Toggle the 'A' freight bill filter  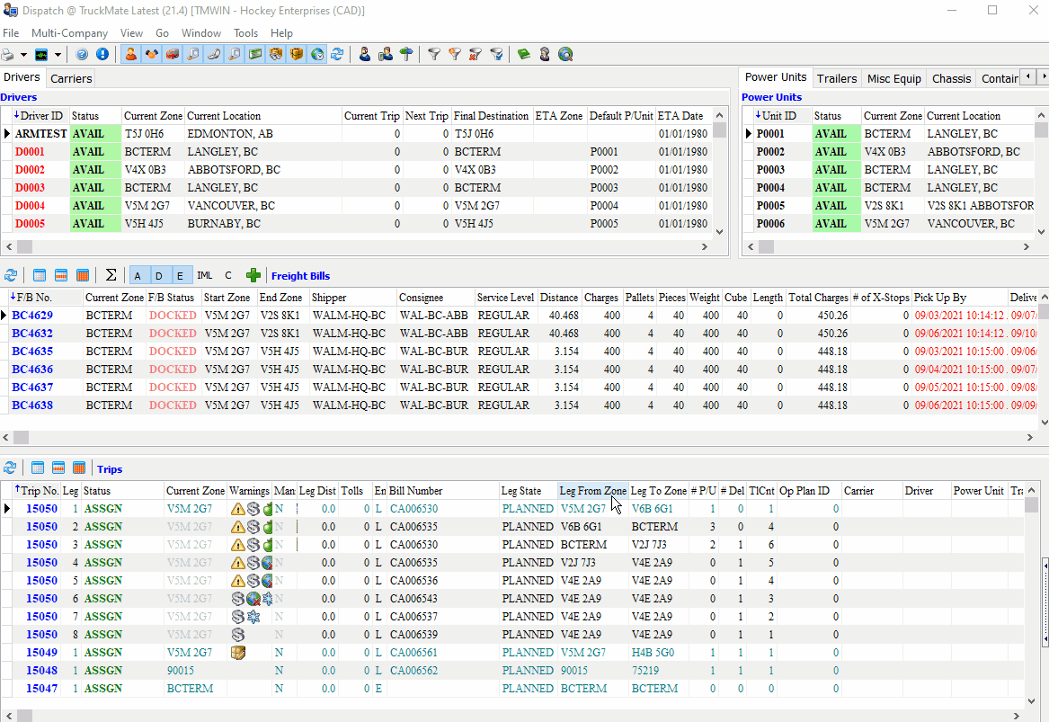[138, 276]
